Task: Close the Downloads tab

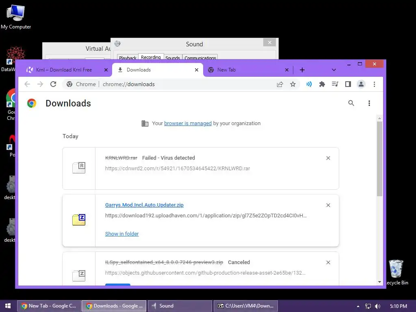Action: coord(197,70)
